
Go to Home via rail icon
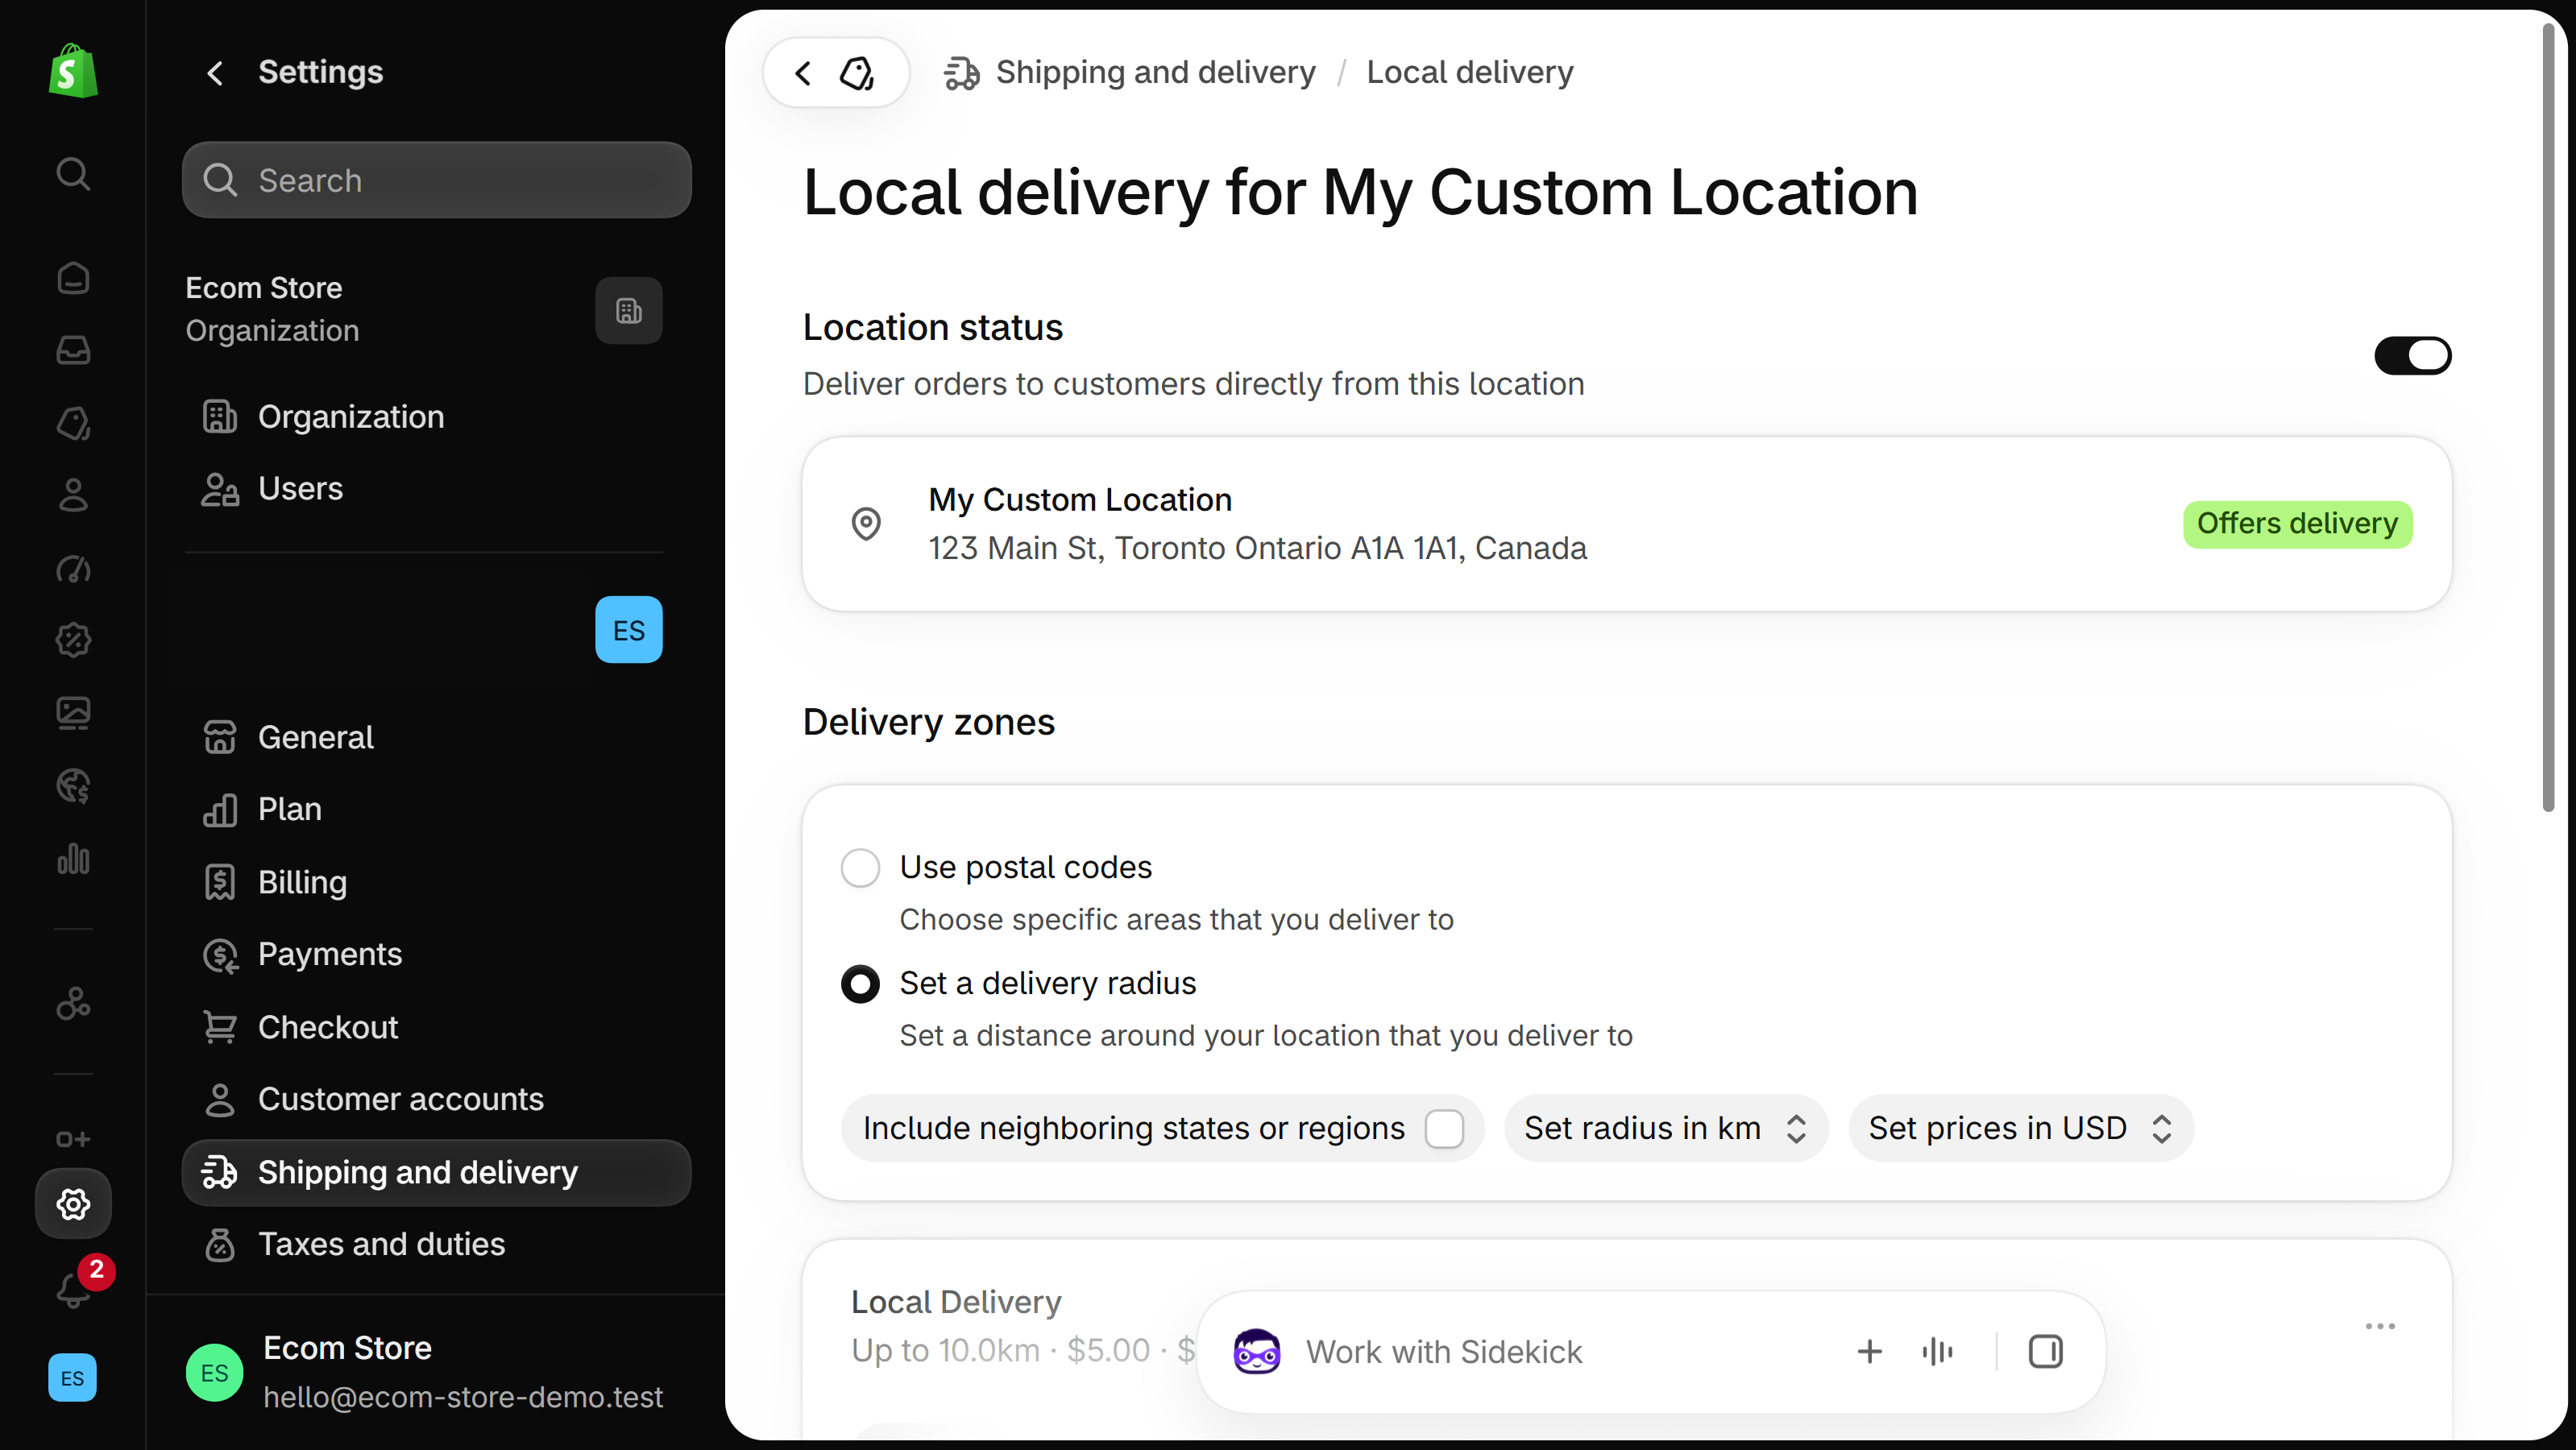(73, 278)
